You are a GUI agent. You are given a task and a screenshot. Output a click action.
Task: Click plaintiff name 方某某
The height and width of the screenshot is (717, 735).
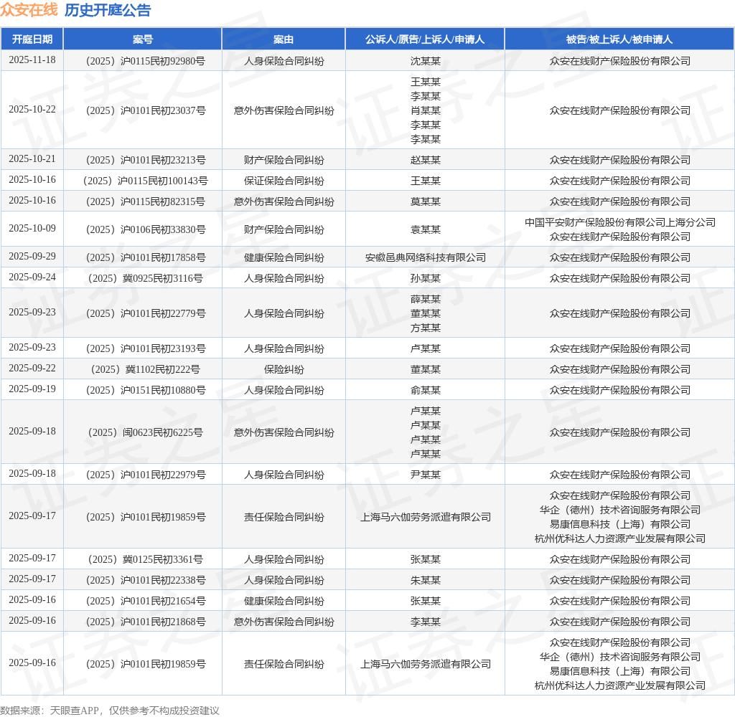pyautogui.click(x=425, y=328)
